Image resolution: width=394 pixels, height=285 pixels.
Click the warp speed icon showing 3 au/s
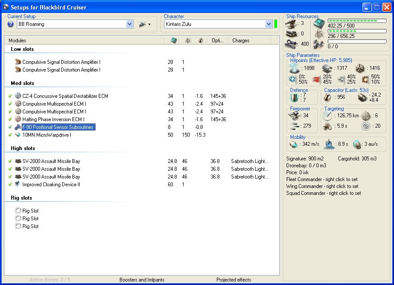click(357, 144)
